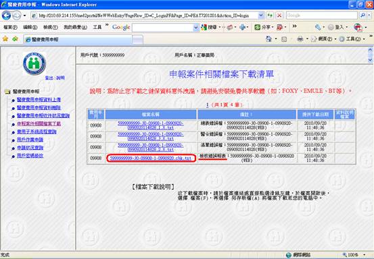Image resolution: width=374 pixels, height=259 pixels.
Task: Download the 醫令錯誤檔 row txt file link
Action: click(x=151, y=136)
